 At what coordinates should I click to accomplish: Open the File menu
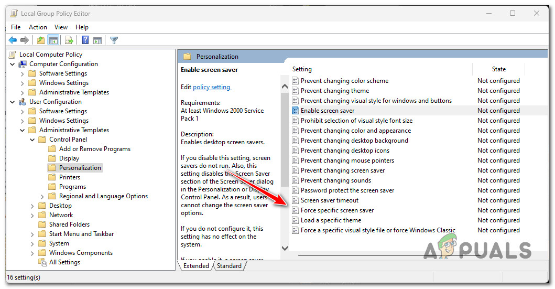(x=16, y=27)
